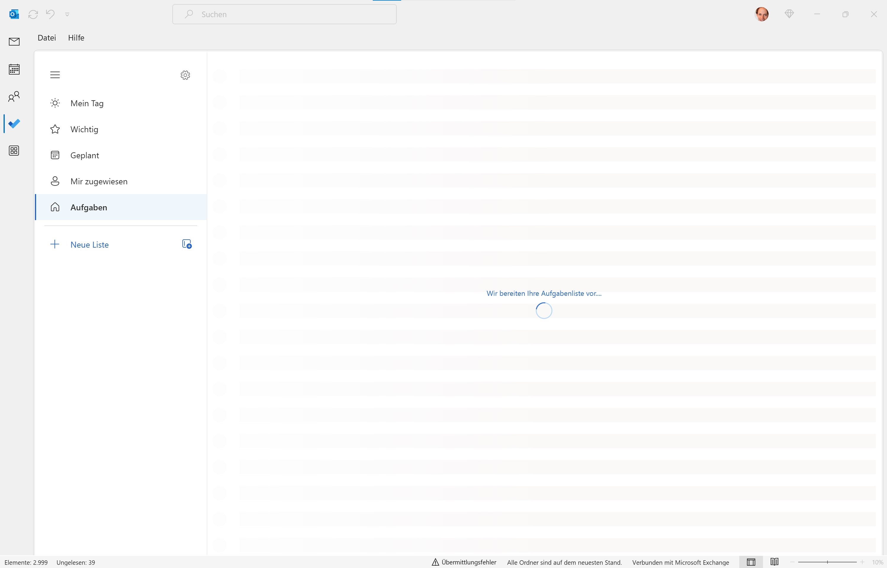Image resolution: width=887 pixels, height=568 pixels.
Task: Open the Hilfe menu
Action: click(x=76, y=38)
